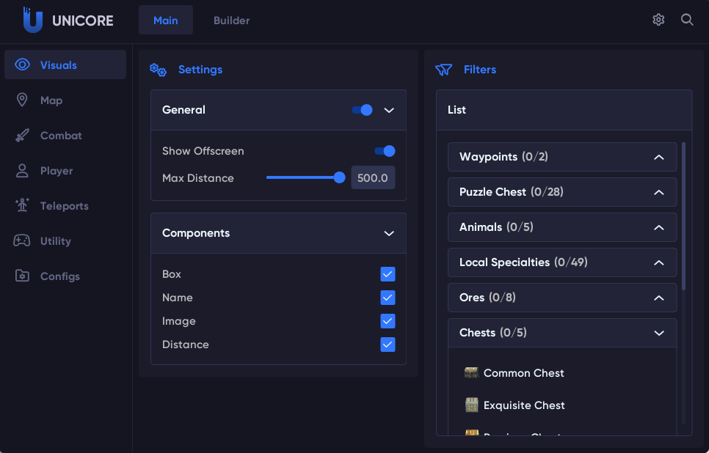
Task: Open Combat section via sword icon
Action: 22,136
